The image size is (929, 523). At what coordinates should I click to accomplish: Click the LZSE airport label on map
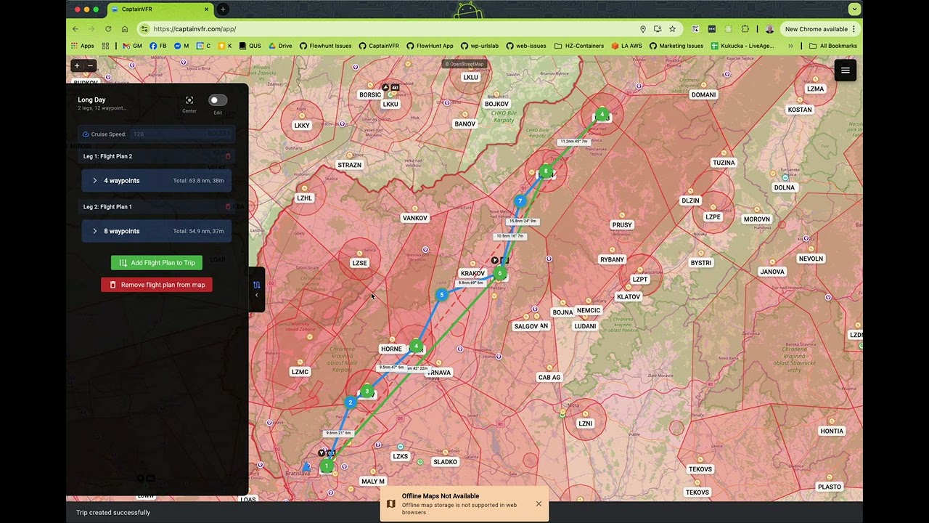tap(359, 263)
